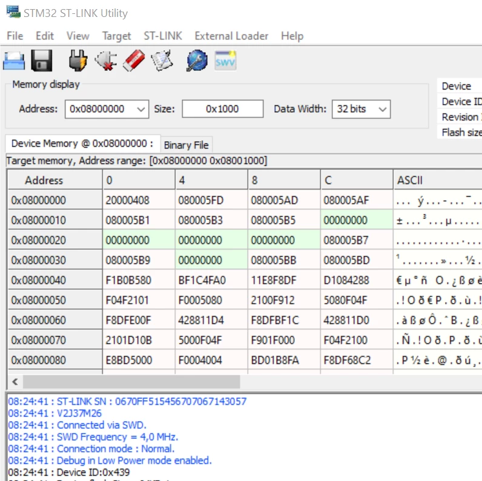Viewport: 482px width, 481px height.
Task: Select memory cell F901F000
Action: click(284, 340)
